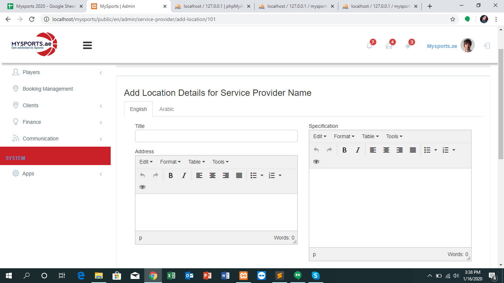Open Format dropdown in Address editor
The height and width of the screenshot is (283, 504).
[x=170, y=162]
